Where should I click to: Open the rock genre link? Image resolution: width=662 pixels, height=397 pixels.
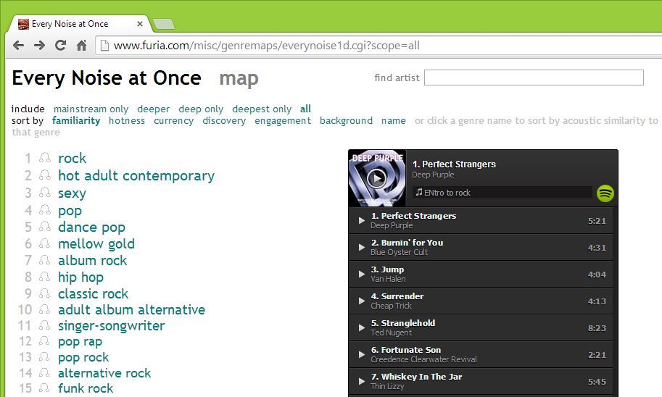pos(73,158)
